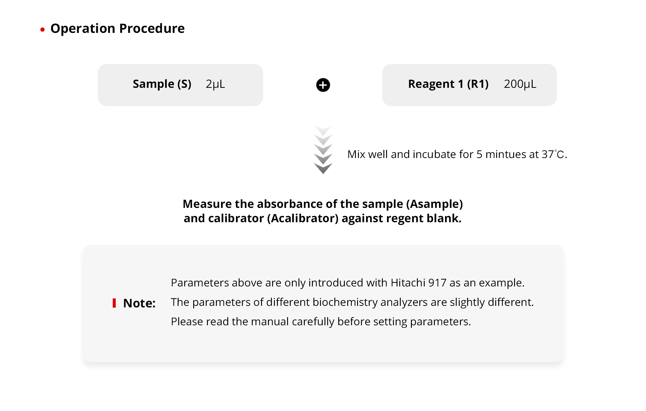Click the Hitachi 917 example sentence

(348, 283)
